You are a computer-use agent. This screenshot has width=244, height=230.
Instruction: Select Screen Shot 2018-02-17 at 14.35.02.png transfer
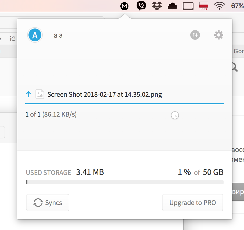(x=105, y=95)
